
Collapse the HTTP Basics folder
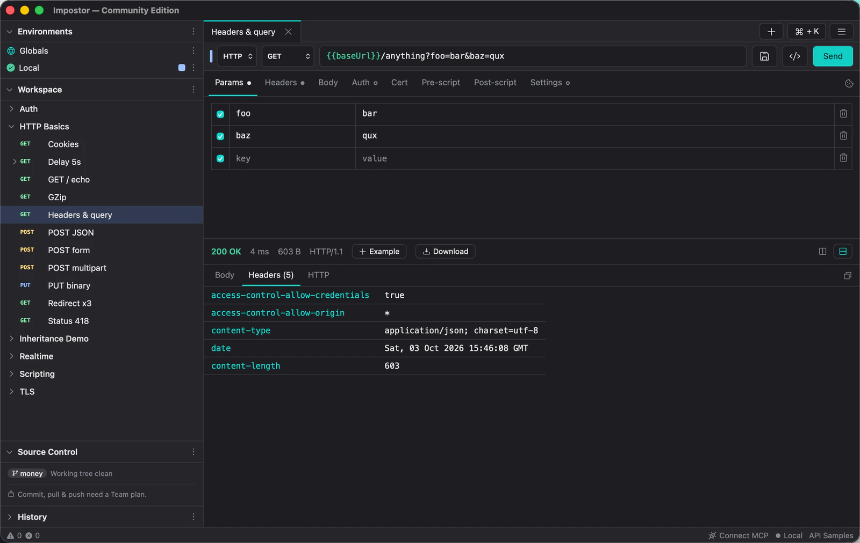[x=11, y=127]
